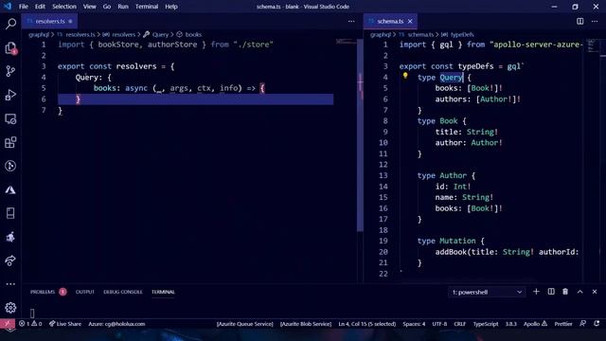Switch to the OUTPUT panel tab

(84, 292)
